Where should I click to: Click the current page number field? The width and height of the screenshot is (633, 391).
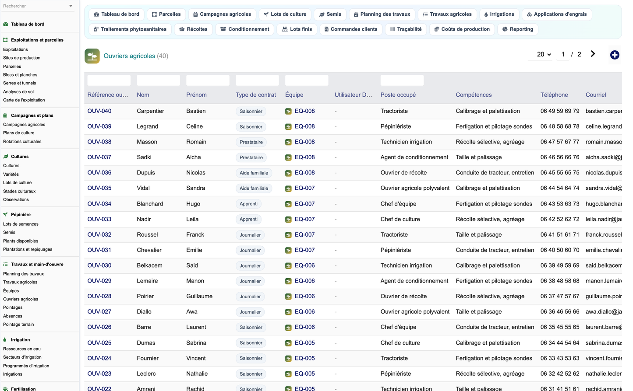click(563, 54)
